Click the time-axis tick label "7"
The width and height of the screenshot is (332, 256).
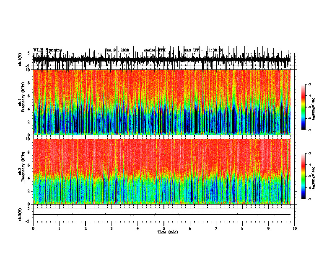pos(216,228)
